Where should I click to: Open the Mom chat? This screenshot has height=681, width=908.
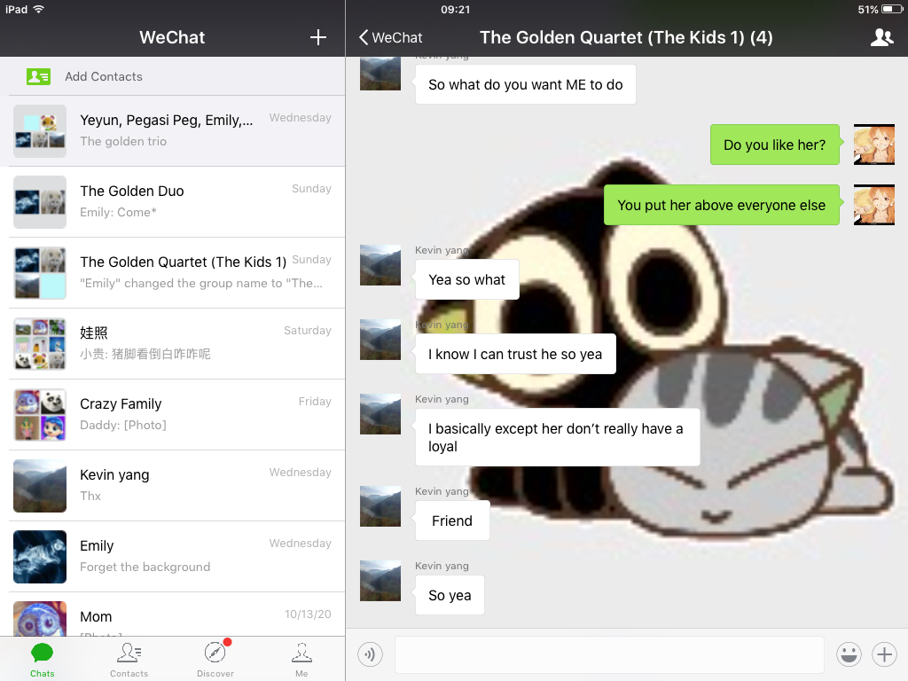173,614
